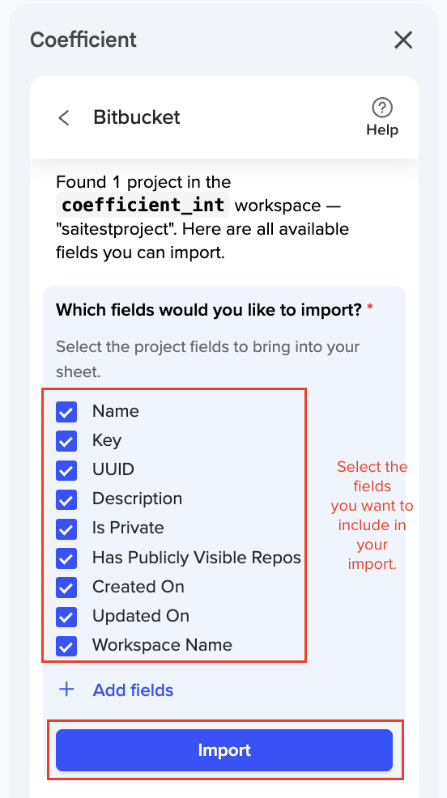Click the plus icon next to Add fields
Screen dimensions: 447x798
click(x=66, y=690)
